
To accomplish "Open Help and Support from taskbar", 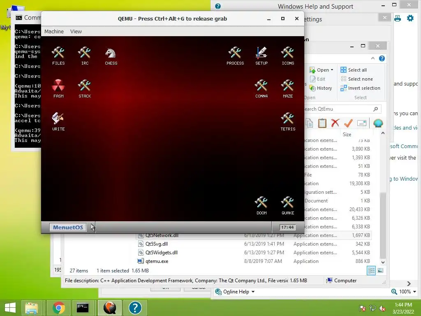I will coord(135,308).
